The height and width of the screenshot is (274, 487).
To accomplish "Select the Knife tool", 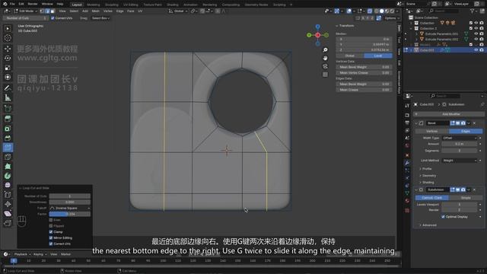I will (8, 157).
